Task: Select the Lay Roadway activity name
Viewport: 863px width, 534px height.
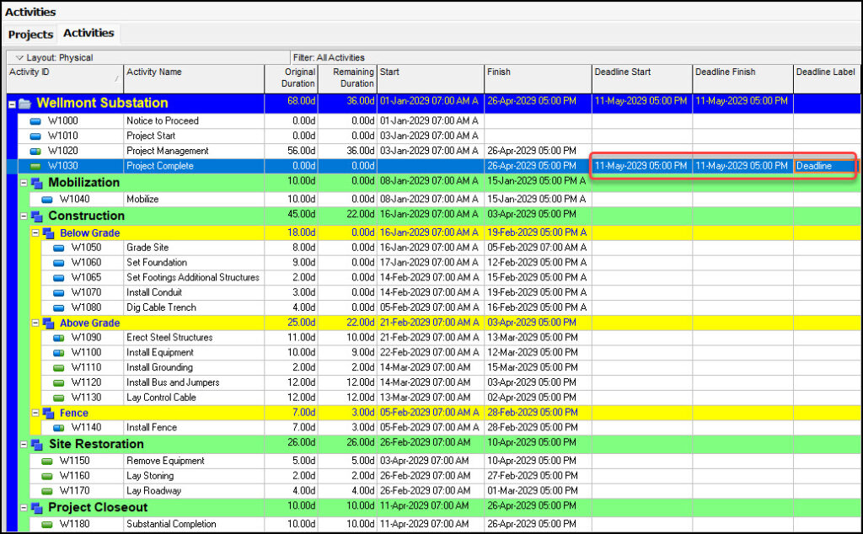Action: pos(153,490)
